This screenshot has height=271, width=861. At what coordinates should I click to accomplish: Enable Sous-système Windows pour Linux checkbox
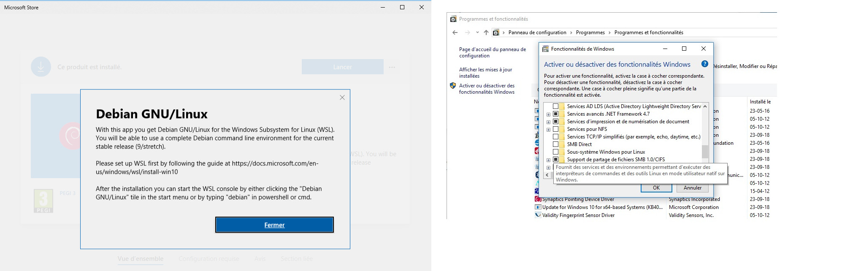coord(555,152)
